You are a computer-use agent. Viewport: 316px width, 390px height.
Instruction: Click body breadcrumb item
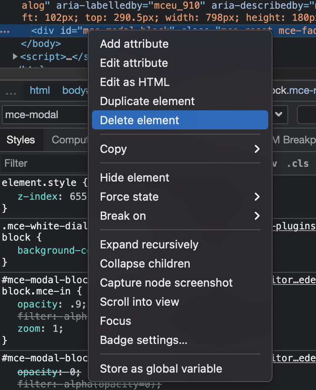pyautogui.click(x=74, y=90)
